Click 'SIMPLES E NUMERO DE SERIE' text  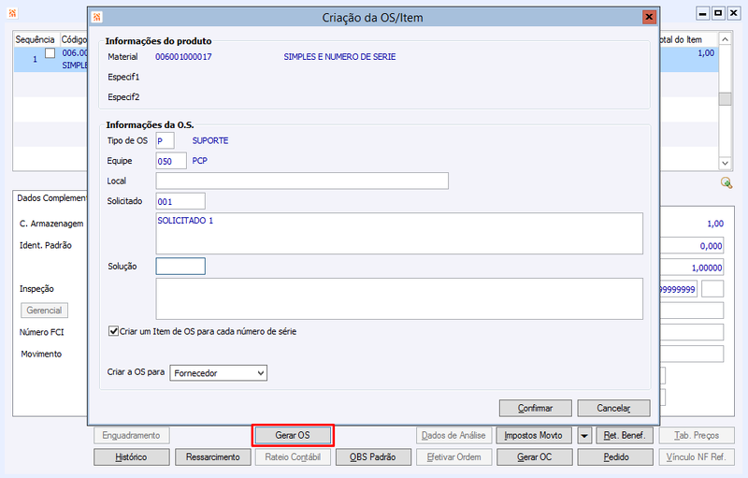pos(339,57)
